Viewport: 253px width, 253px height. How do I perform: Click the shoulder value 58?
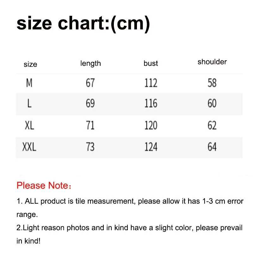(212, 83)
